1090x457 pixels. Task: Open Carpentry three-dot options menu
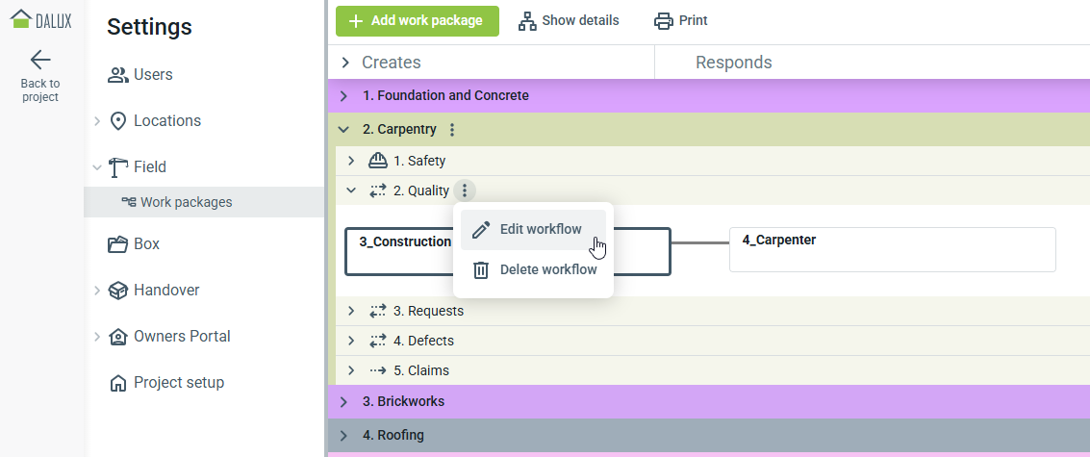point(452,130)
